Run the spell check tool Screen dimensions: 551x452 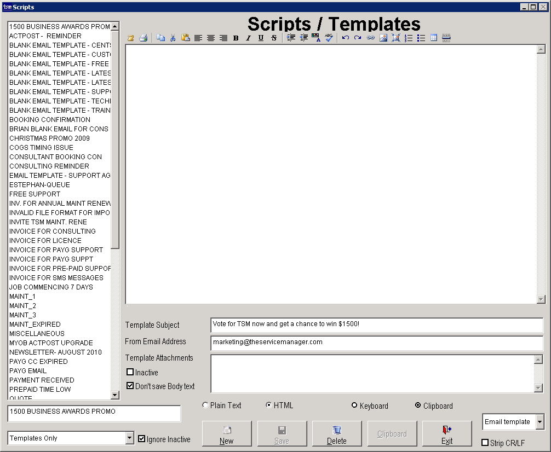[x=329, y=38]
